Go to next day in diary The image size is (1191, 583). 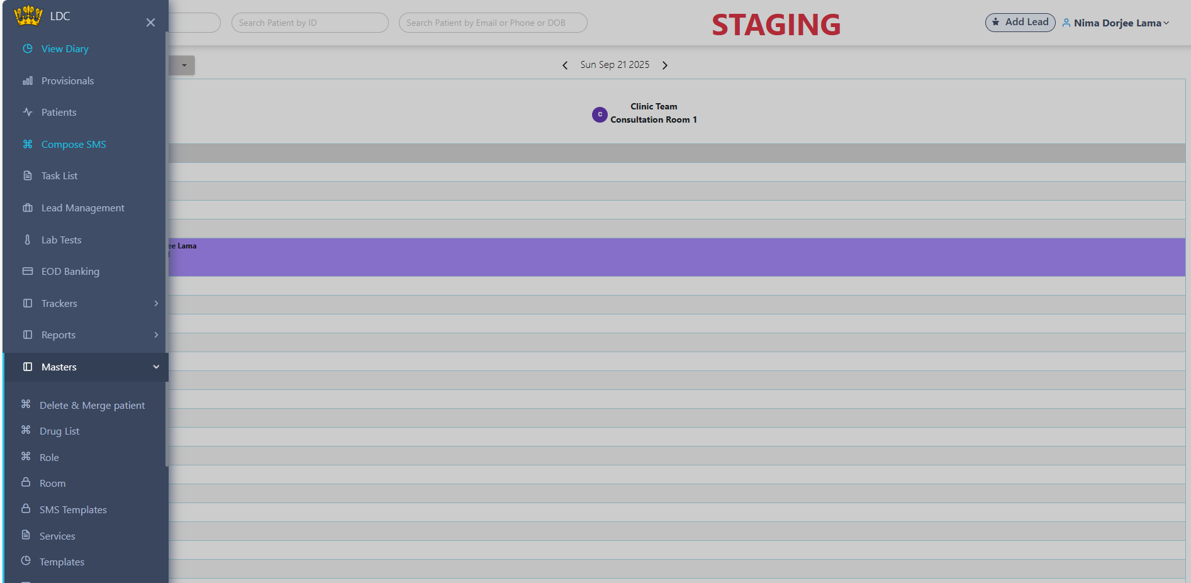[665, 65]
